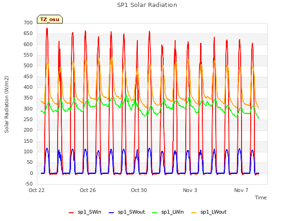
Task: Click the Oct 30 x-axis tick label
Action: pos(139,190)
